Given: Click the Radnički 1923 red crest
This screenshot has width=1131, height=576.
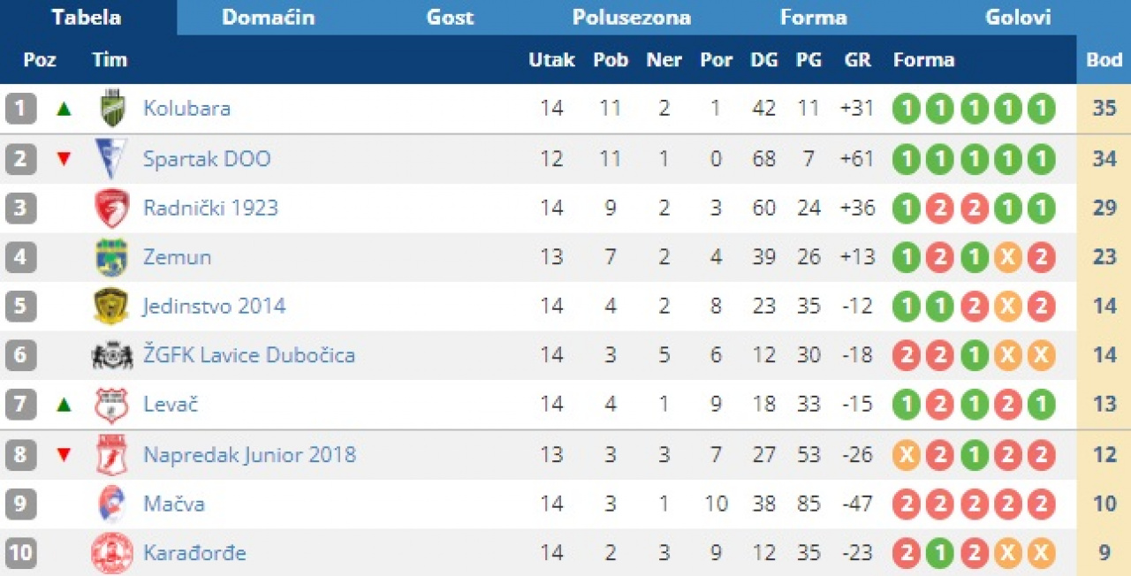Looking at the screenshot, I should point(111,208).
